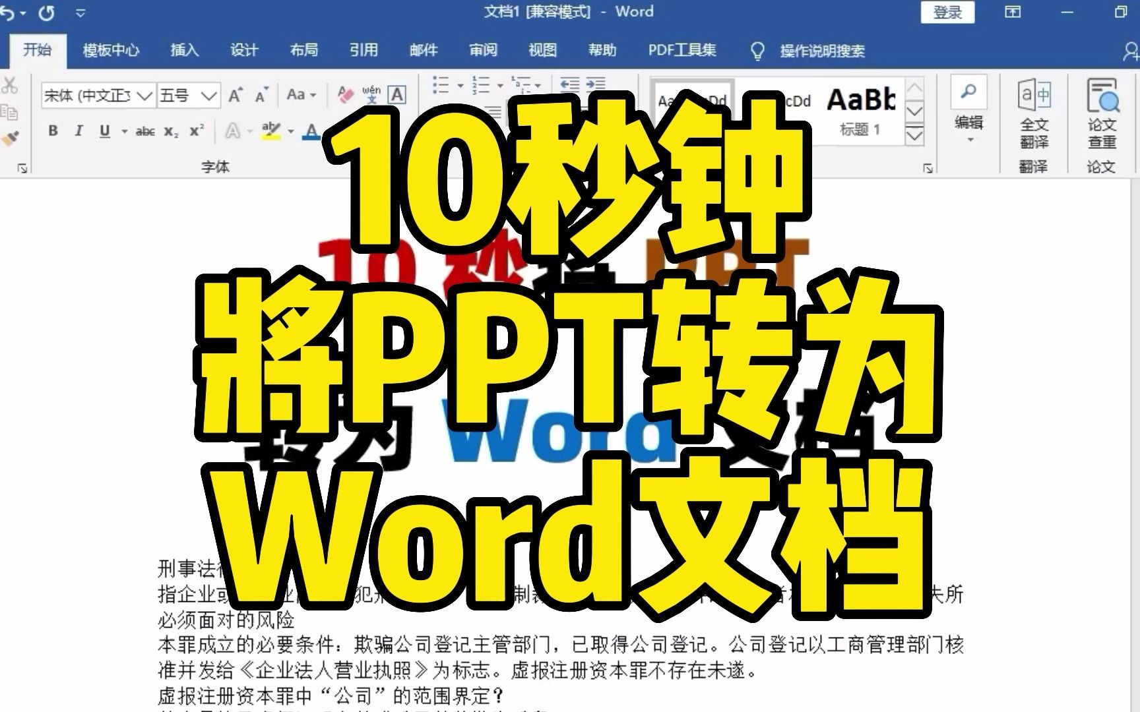Screen dimensions: 1140x712
Task: Click the 登录 (Sign in) button
Action: click(948, 13)
